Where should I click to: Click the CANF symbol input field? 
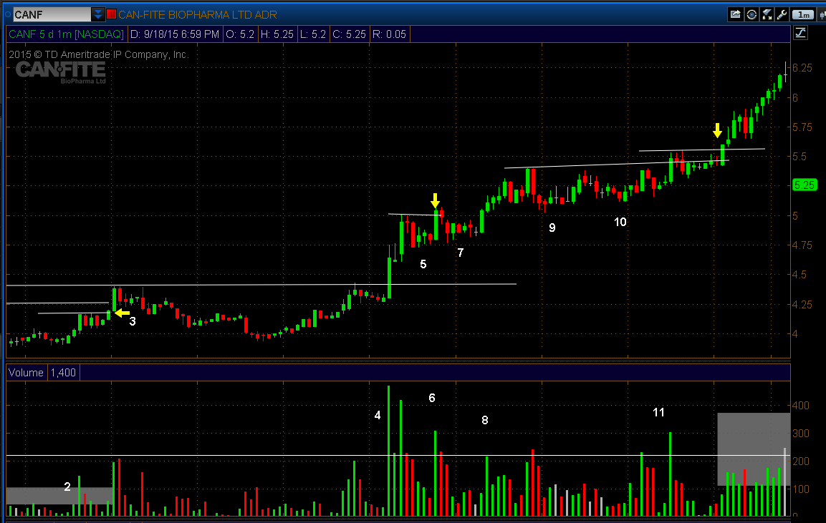click(52, 15)
